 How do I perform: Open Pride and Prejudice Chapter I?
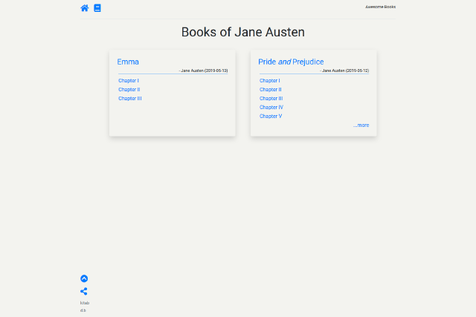[x=269, y=81]
